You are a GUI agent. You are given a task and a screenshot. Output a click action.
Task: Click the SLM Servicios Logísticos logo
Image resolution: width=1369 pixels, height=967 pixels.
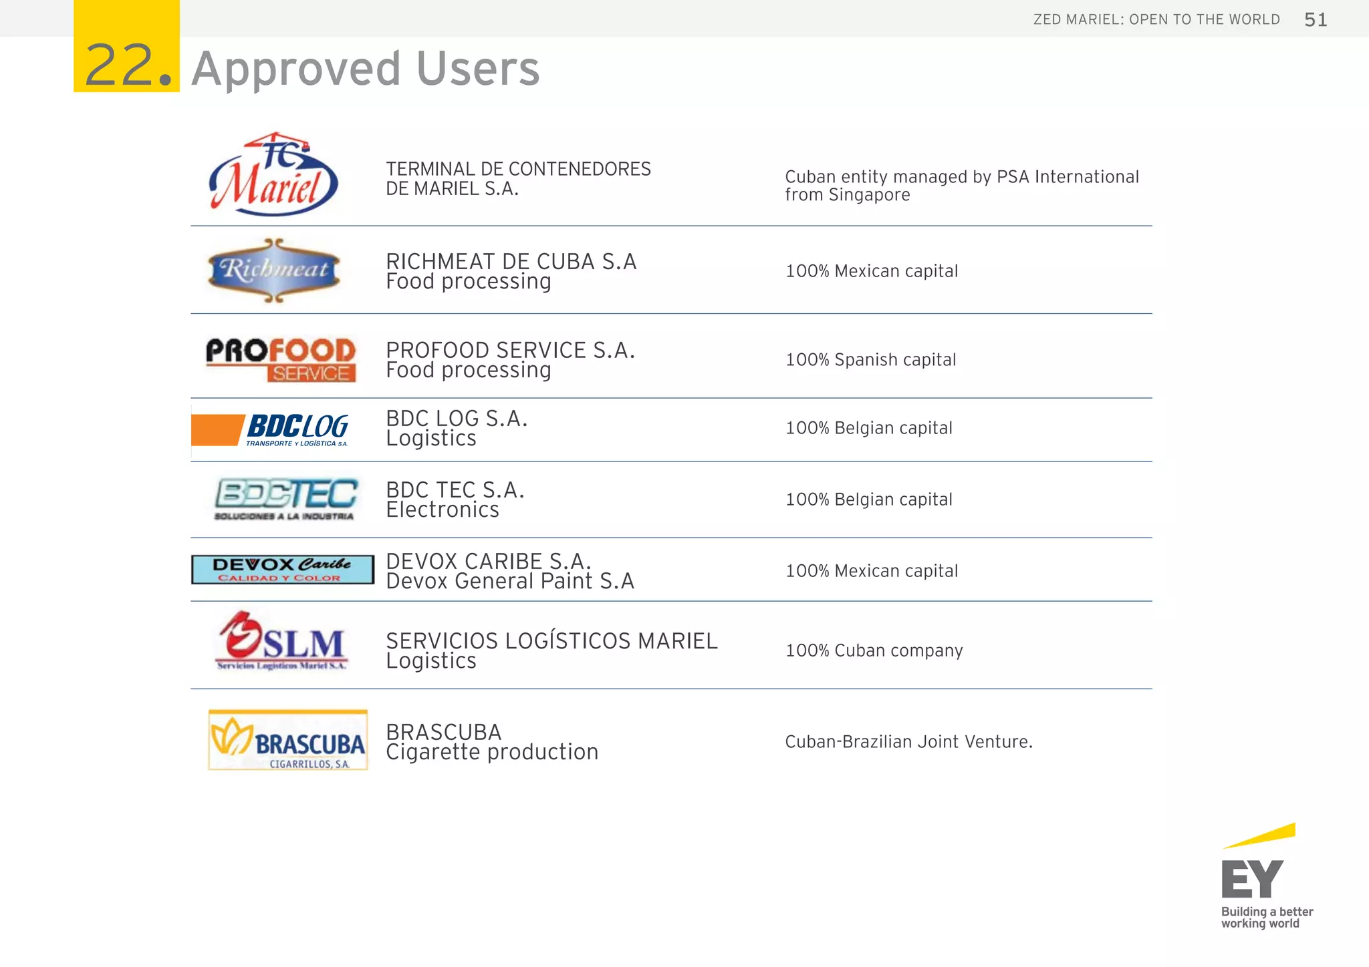pos(281,640)
